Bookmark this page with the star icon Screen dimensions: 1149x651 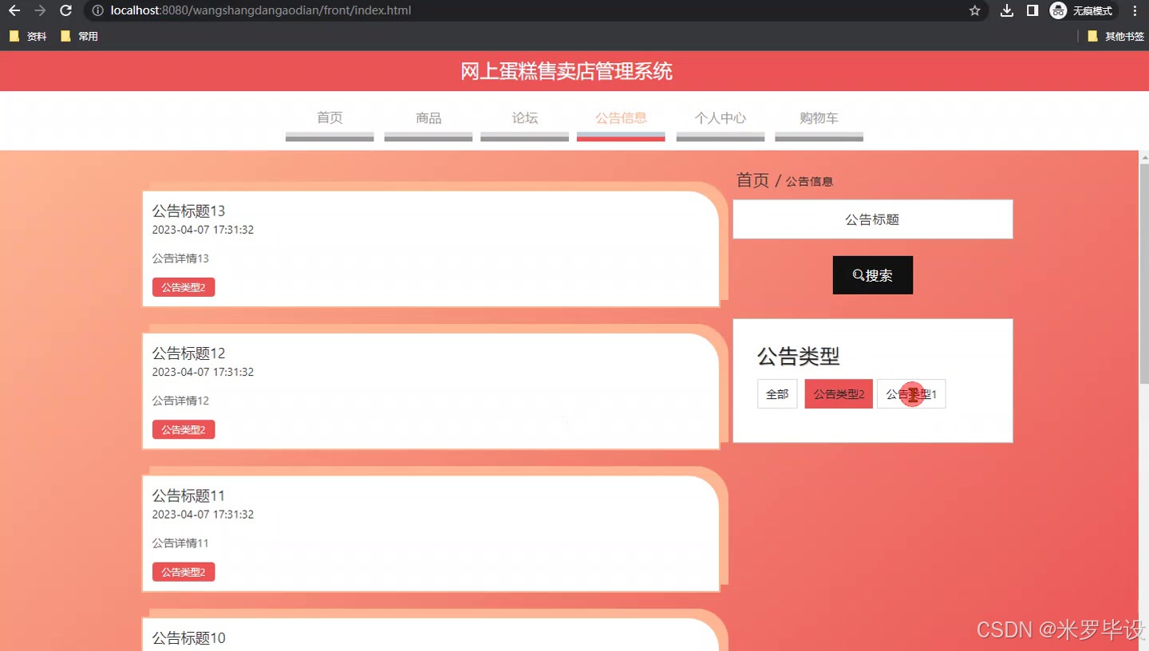coord(974,11)
